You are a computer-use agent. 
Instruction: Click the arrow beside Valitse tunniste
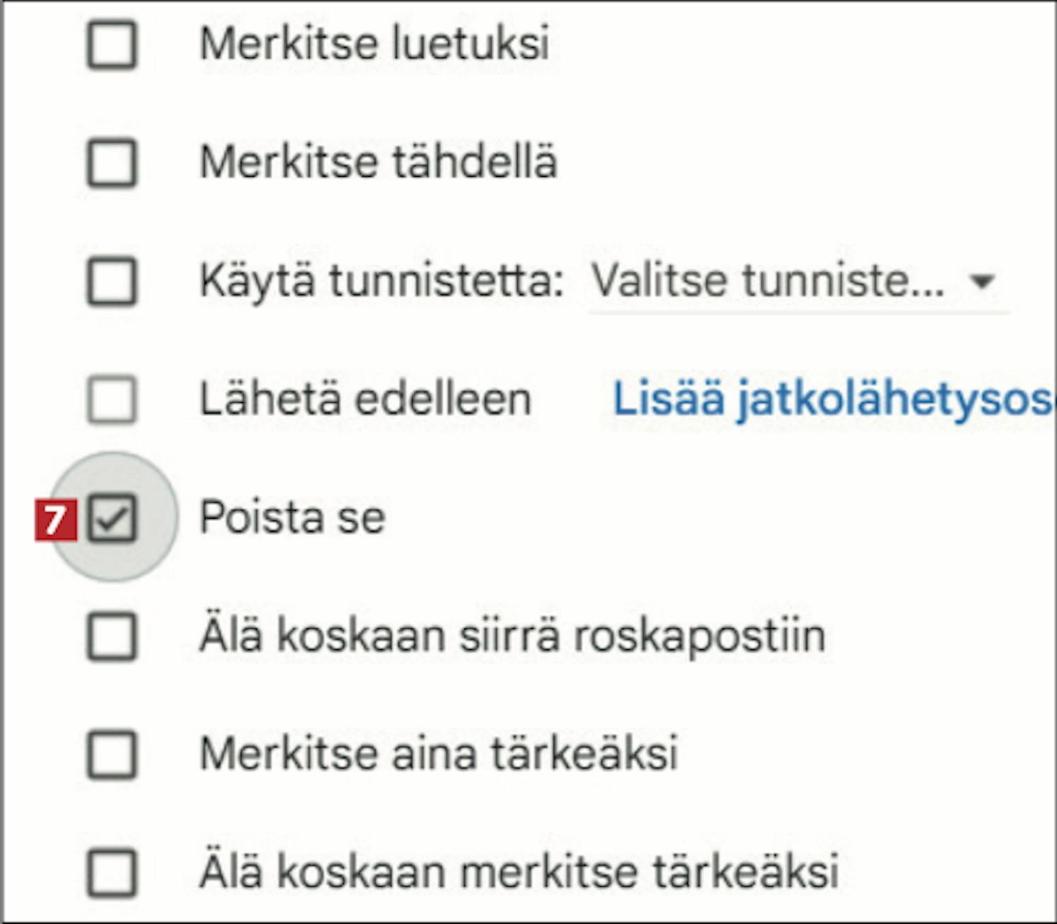tap(982, 281)
